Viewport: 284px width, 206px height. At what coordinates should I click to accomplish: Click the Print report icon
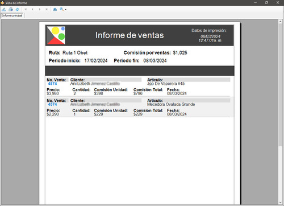11,9
